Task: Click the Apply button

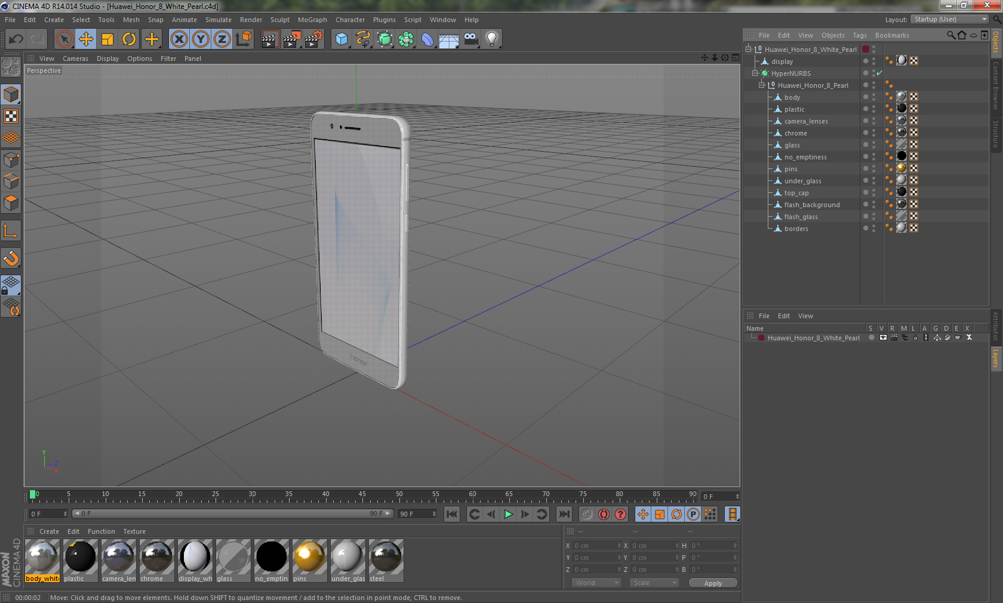Action: 713,583
